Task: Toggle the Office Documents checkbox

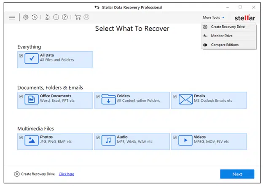Action: coord(21,96)
